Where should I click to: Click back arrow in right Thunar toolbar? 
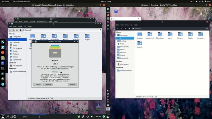point(118,28)
